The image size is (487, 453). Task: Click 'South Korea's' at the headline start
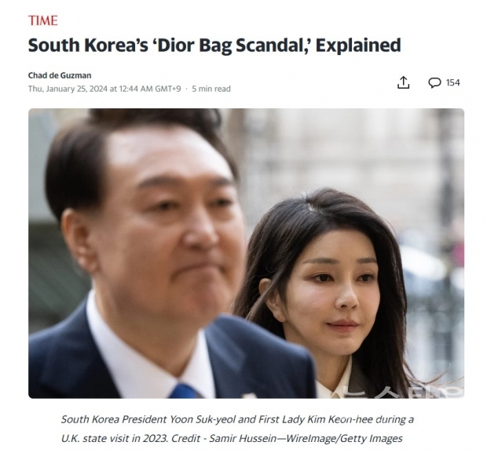click(88, 46)
